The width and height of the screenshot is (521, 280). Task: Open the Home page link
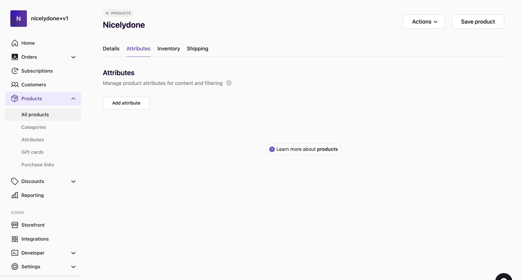[x=28, y=43]
